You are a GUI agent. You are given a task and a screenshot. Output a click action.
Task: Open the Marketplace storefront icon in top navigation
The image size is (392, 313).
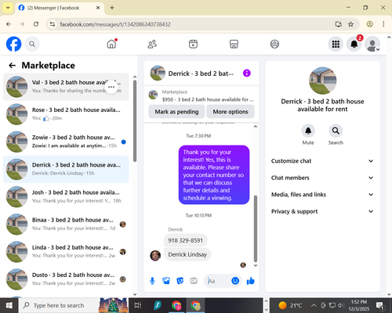[234, 44]
